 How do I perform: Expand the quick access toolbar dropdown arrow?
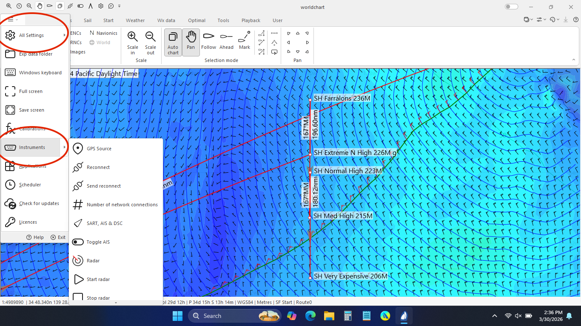(120, 6)
